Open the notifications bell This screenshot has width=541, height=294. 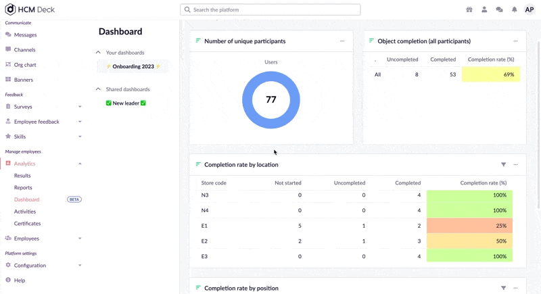coord(515,9)
